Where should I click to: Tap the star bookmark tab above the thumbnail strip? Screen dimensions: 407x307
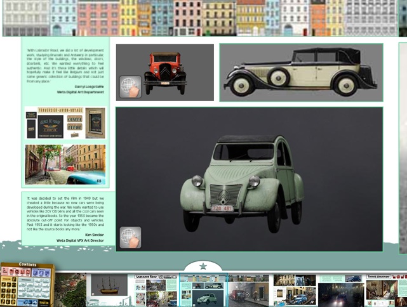pyautogui.click(x=203, y=266)
